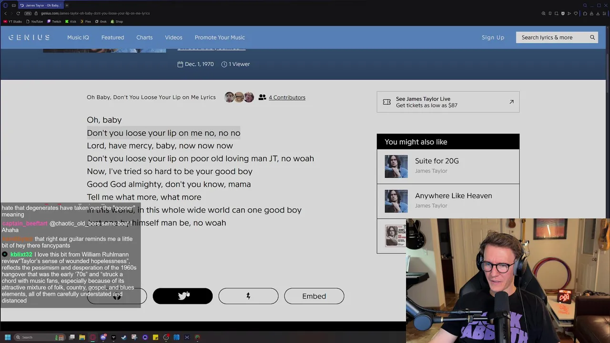
Task: Open File Explorer from taskbar
Action: coord(82,337)
